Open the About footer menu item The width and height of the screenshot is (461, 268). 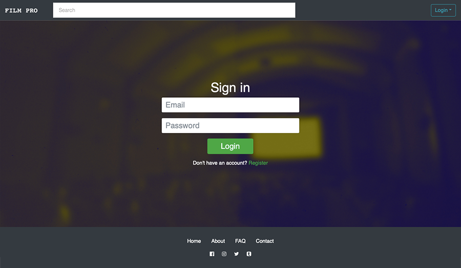point(218,241)
